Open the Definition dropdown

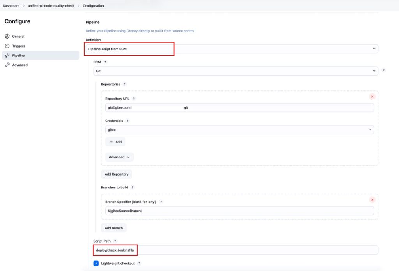pyautogui.click(x=232, y=49)
